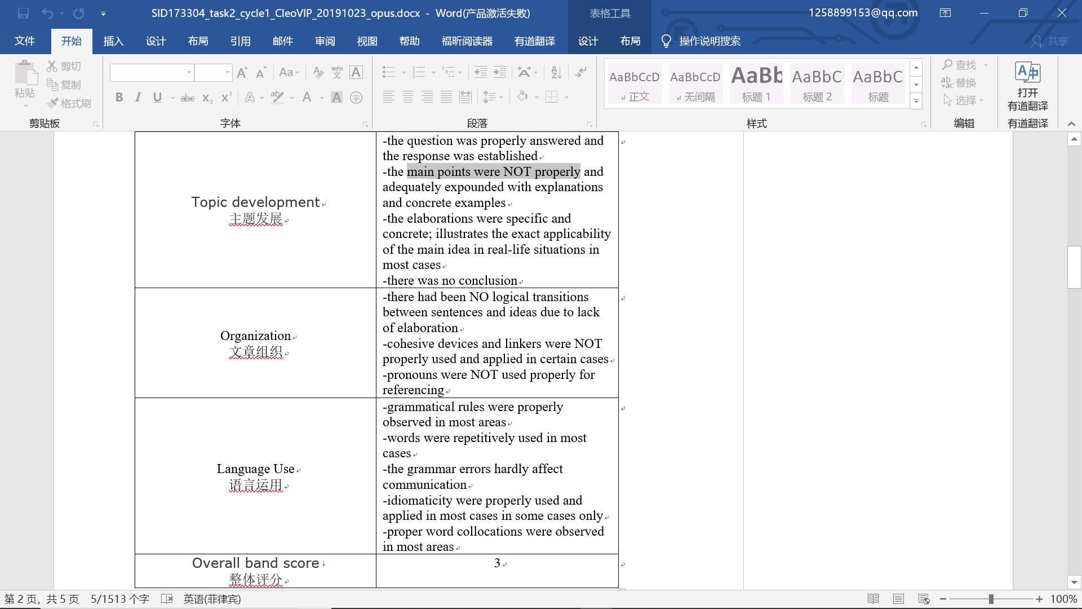Click the grow font size icon

242,72
